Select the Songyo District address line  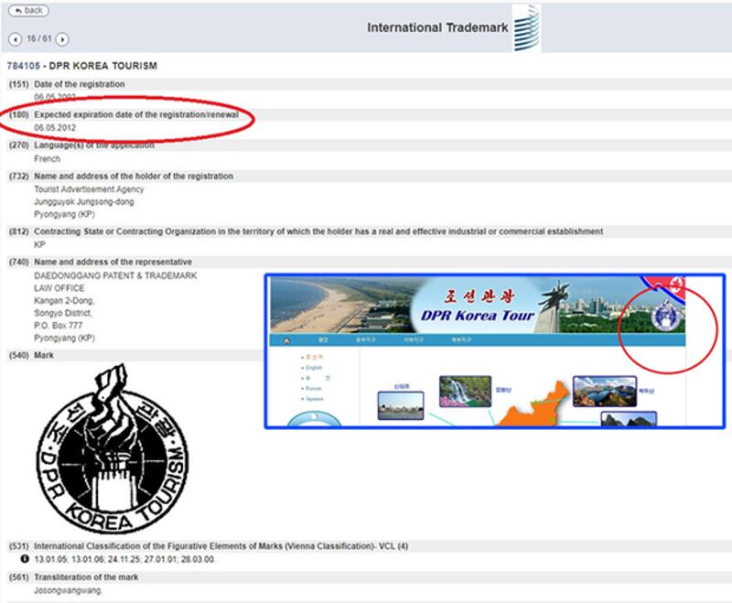tap(62, 313)
